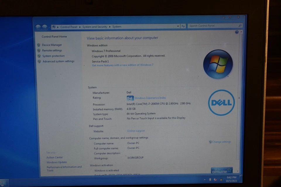Navigate to System and Security breadcrumb entry
The image size is (281, 187).
click(x=95, y=27)
